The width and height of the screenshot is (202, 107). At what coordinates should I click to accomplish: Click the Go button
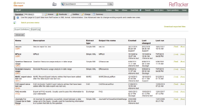pos(111,4)
